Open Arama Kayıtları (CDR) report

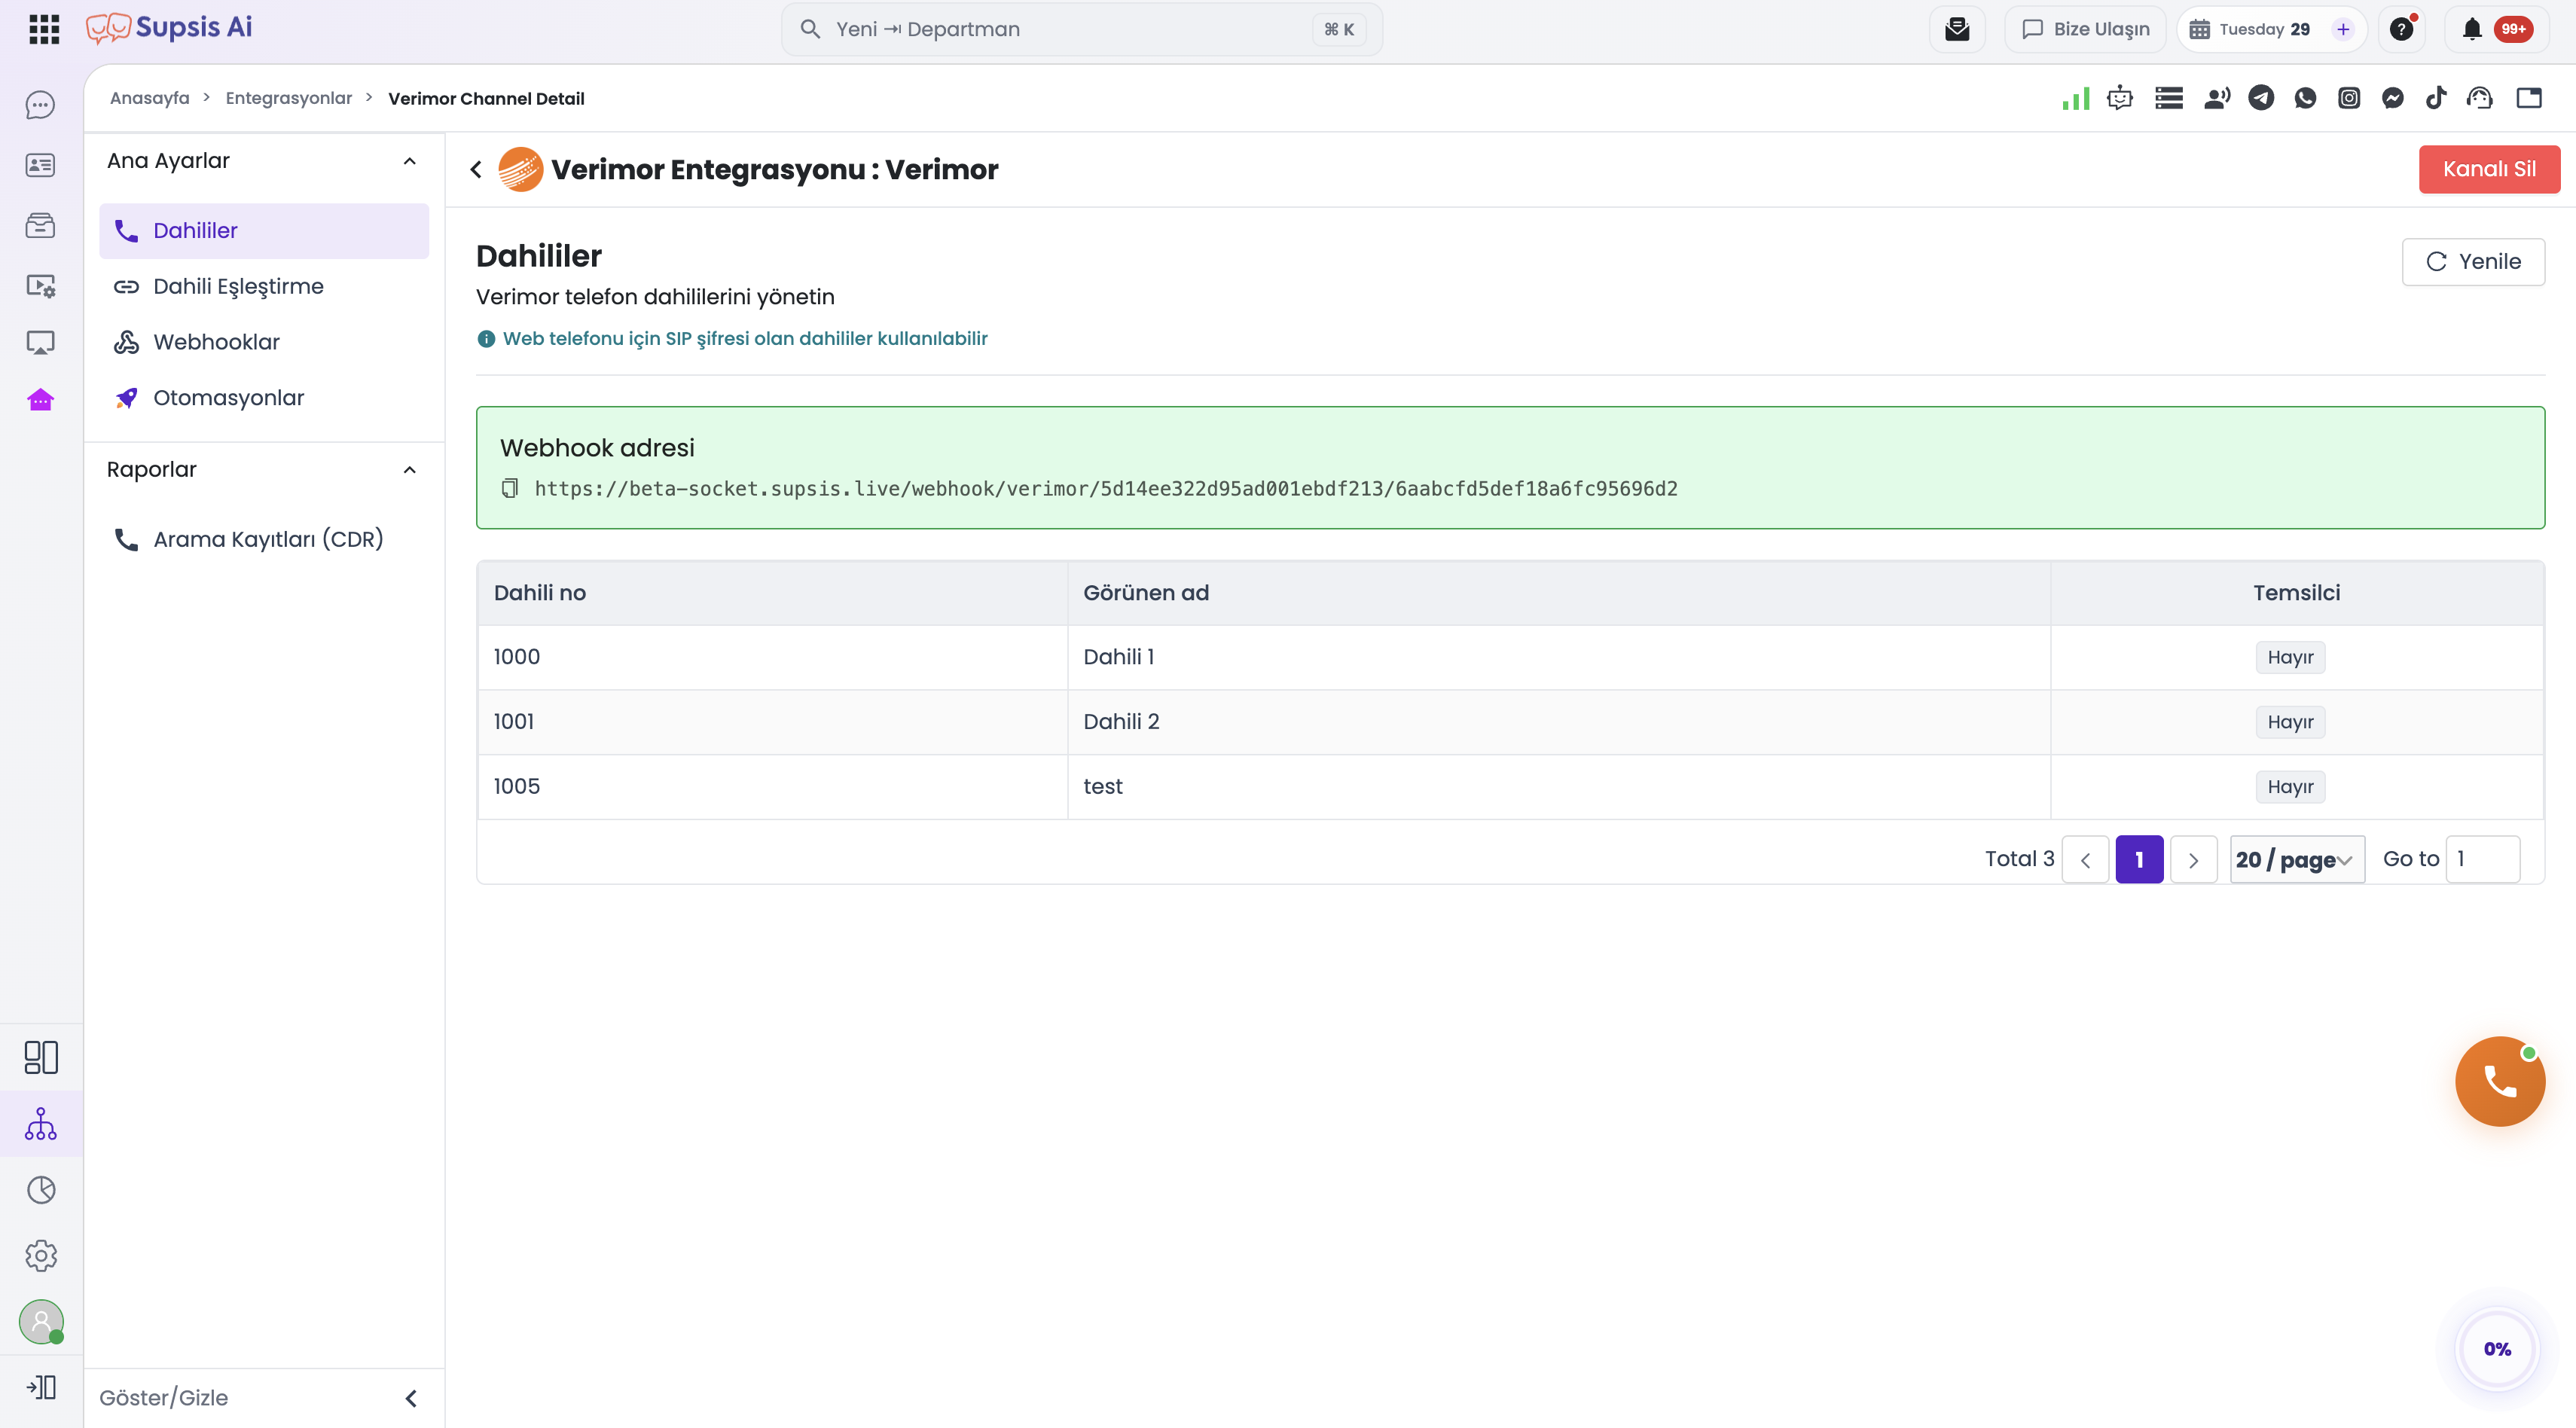tap(264, 540)
